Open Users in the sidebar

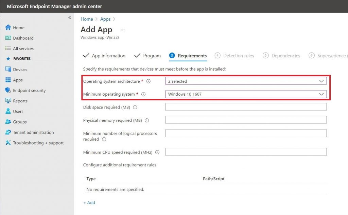click(x=18, y=111)
